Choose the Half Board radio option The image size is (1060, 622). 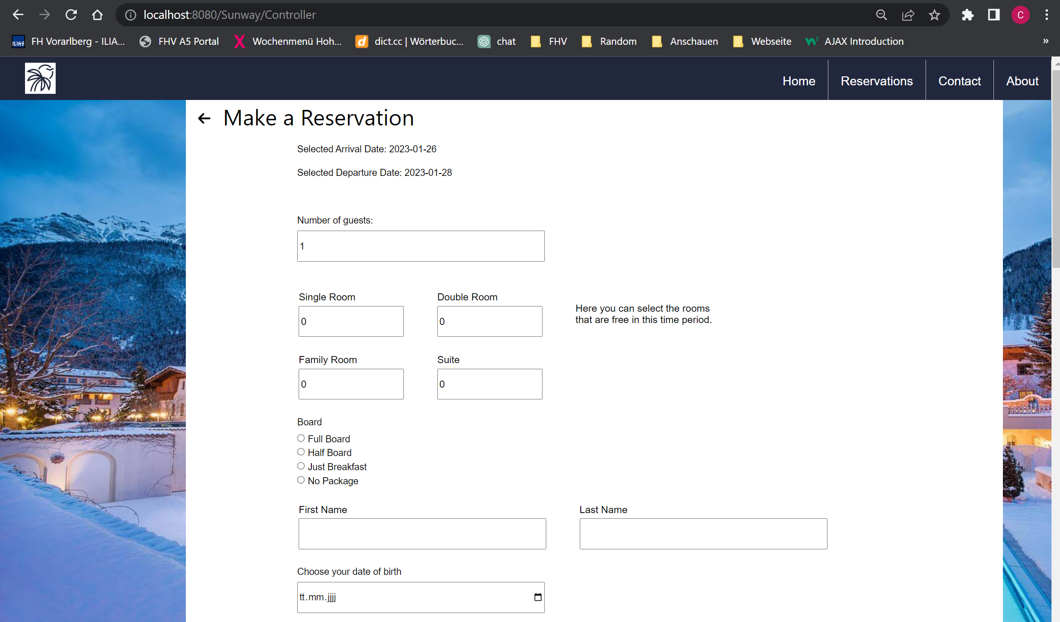(301, 452)
